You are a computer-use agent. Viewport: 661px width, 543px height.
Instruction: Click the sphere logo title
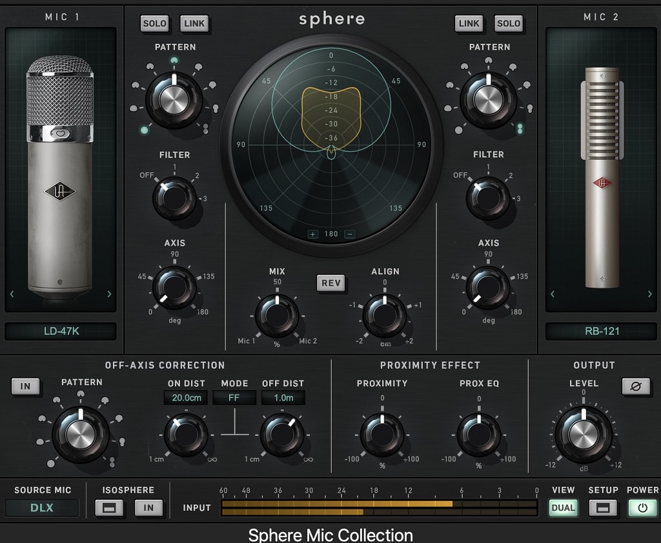tap(332, 19)
